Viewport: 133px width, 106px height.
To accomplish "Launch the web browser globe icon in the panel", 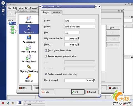I will (8, 103).
